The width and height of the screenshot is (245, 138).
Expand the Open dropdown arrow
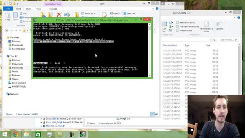click(x=120, y=13)
